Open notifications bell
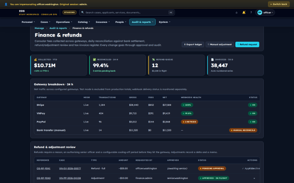294x183 pixels. tap(244, 13)
